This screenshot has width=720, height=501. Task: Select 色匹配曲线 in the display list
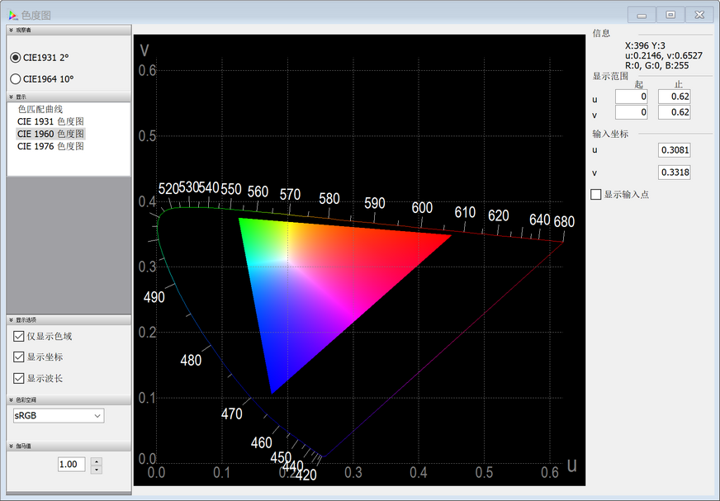point(40,109)
